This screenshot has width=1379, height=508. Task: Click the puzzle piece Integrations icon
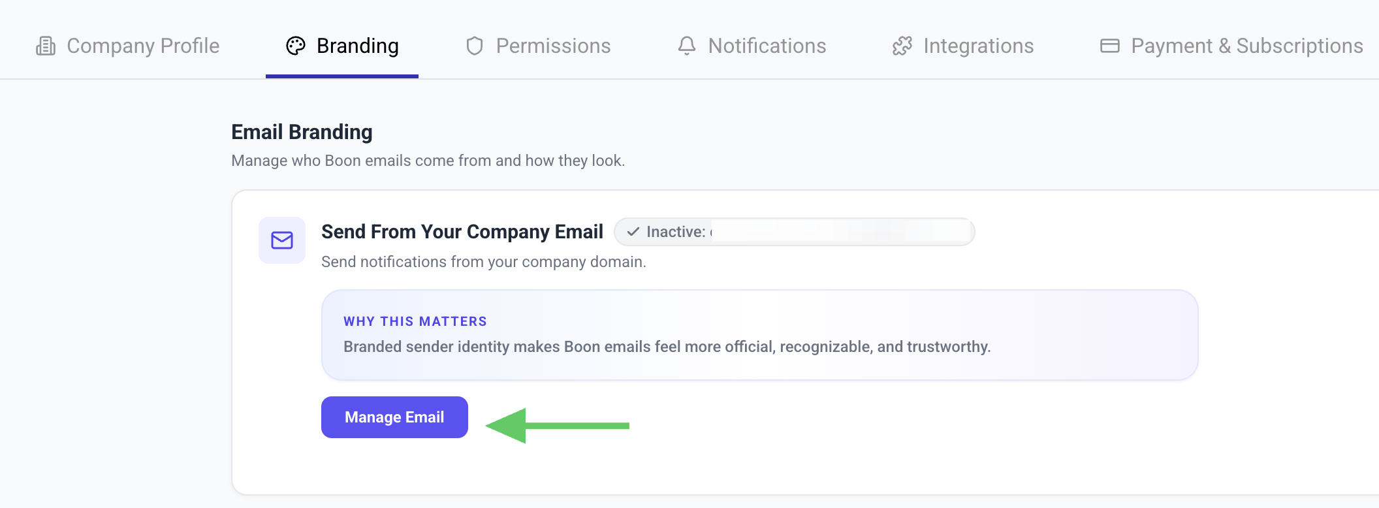click(902, 46)
